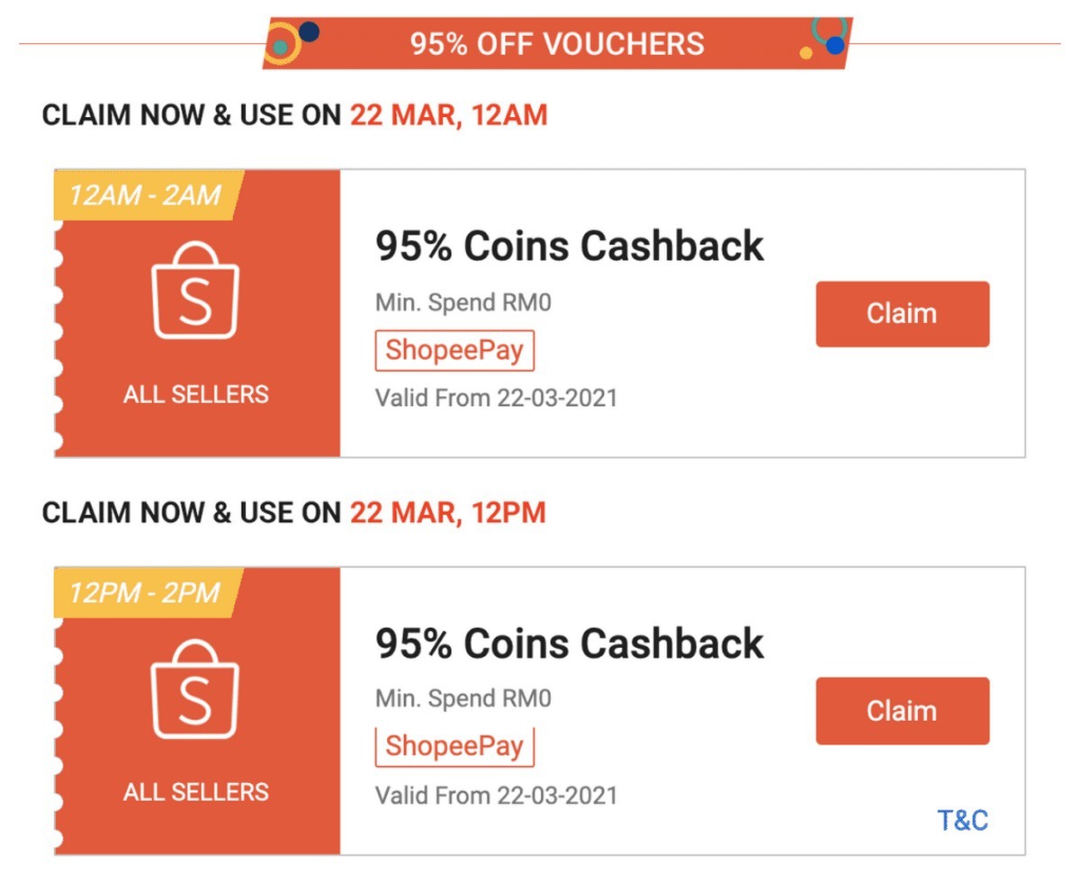Image resolution: width=1080 pixels, height=882 pixels.
Task: Click the 12AM voucher's 95% Coins Cashback title
Action: 569,246
